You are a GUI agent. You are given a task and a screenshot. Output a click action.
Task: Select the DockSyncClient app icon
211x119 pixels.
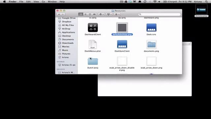tap(122, 44)
